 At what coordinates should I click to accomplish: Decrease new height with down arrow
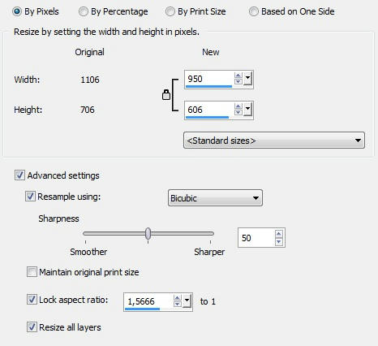click(238, 112)
